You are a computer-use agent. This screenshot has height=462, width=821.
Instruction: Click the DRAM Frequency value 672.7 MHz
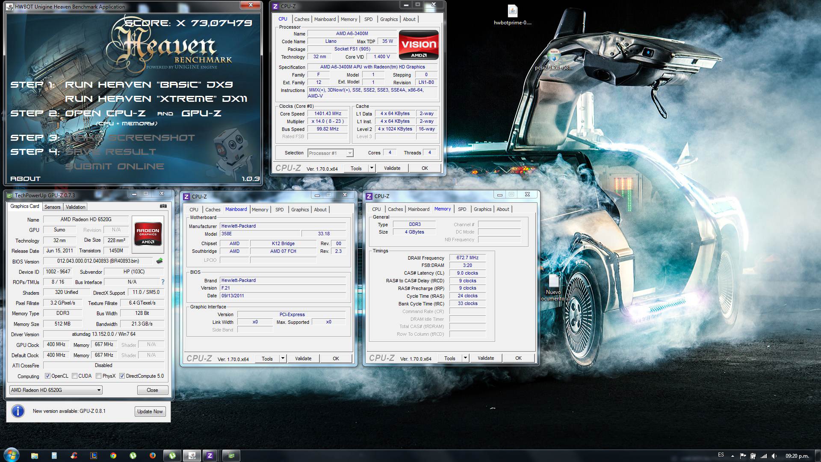[x=467, y=258]
